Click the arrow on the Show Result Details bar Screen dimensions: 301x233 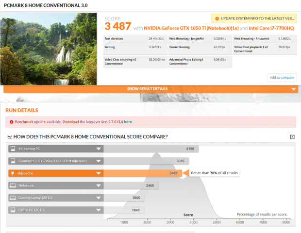point(294,89)
